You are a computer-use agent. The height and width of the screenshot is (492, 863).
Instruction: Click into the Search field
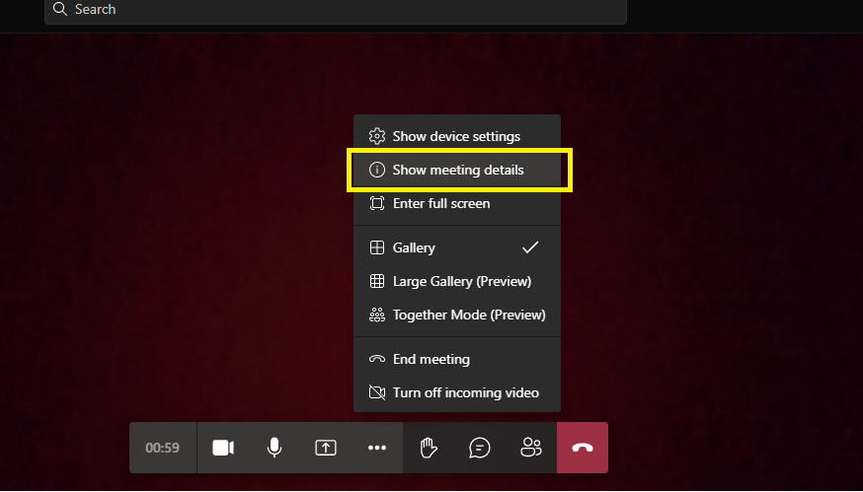tap(336, 10)
